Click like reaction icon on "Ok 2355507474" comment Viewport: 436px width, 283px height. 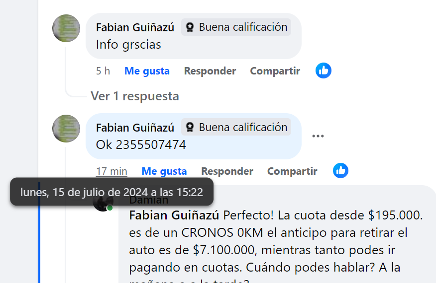click(x=340, y=171)
